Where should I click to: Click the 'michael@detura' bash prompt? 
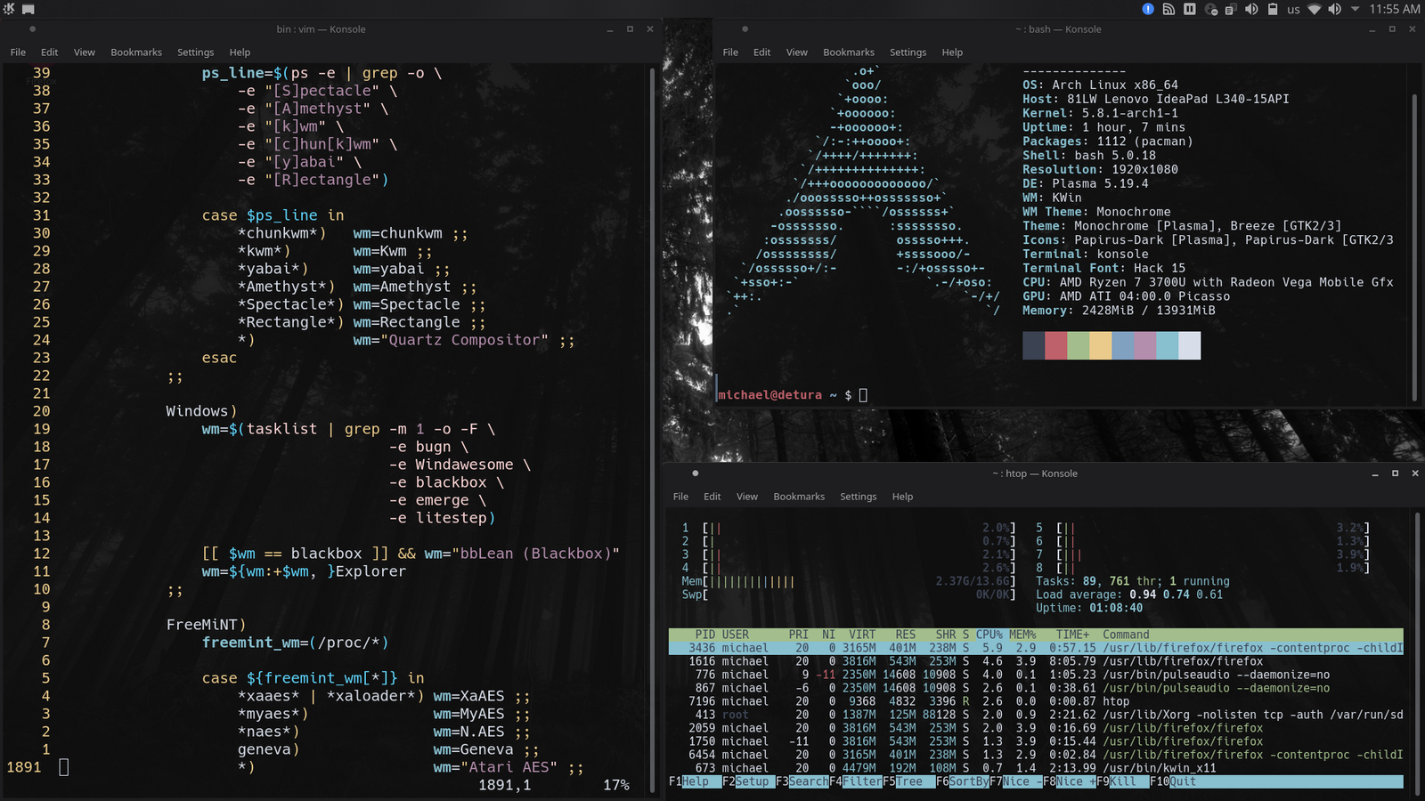769,395
